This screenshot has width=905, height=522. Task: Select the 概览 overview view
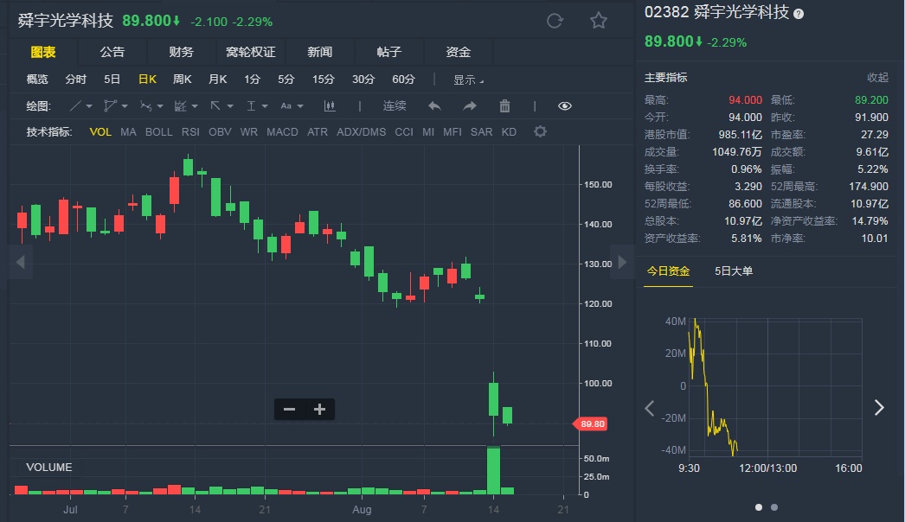coord(37,79)
